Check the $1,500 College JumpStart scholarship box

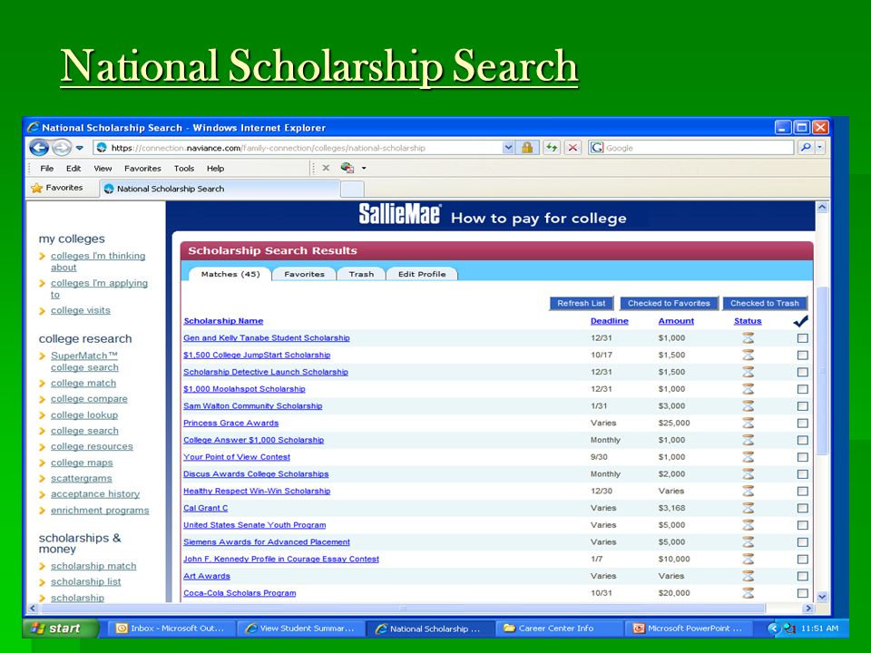[x=802, y=355]
